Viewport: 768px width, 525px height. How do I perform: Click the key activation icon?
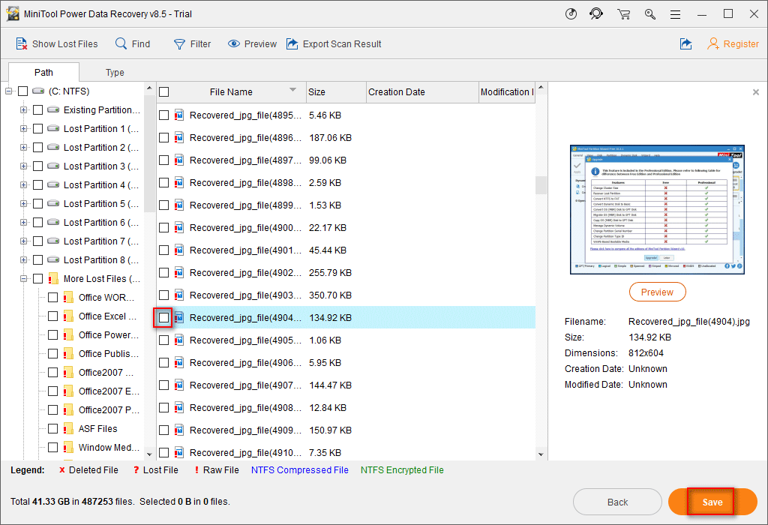[650, 14]
